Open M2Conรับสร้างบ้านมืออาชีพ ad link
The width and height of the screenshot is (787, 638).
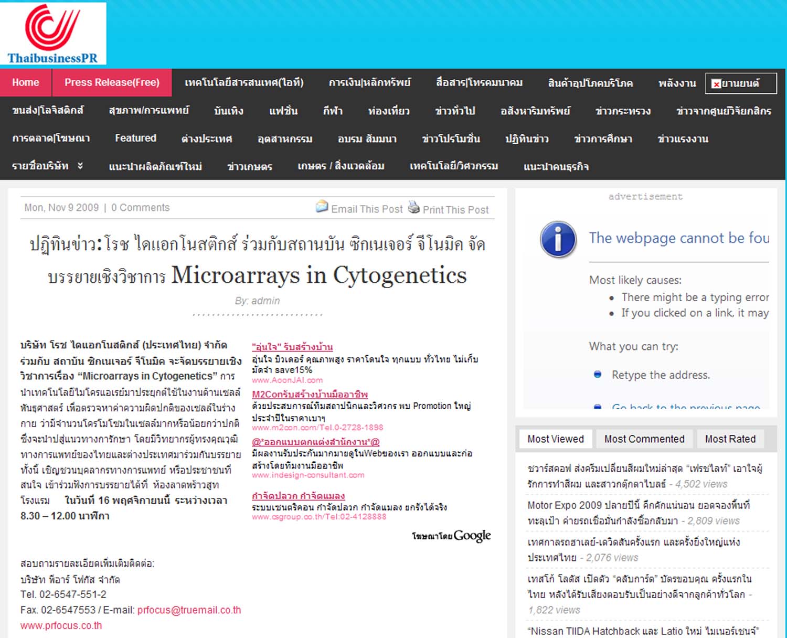click(x=310, y=394)
